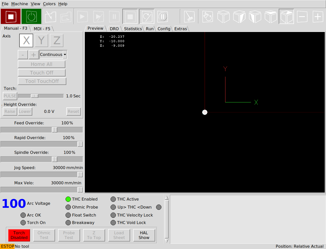Select the X axis radio button
The image size is (326, 249).
pyautogui.click(x=26, y=40)
